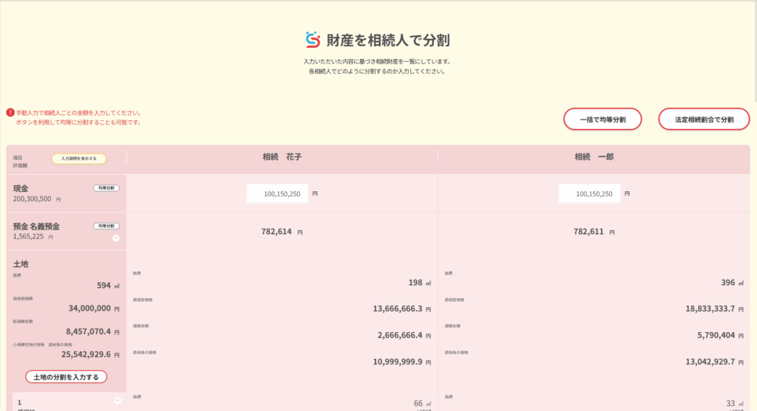Open 土地の分割を入力する

coord(66,377)
